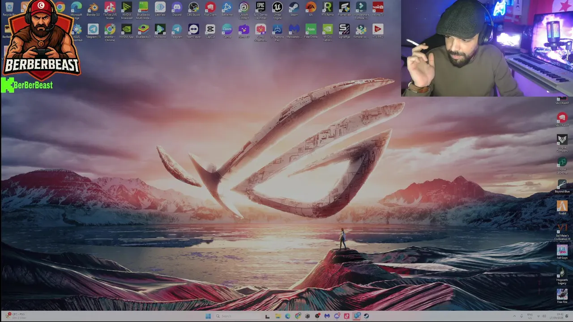The image size is (573, 322).
Task: Launch Riot Client desktop shortcut
Action: pyautogui.click(x=210, y=9)
